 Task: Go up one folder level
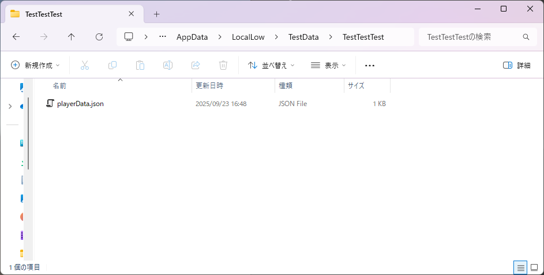click(x=71, y=37)
